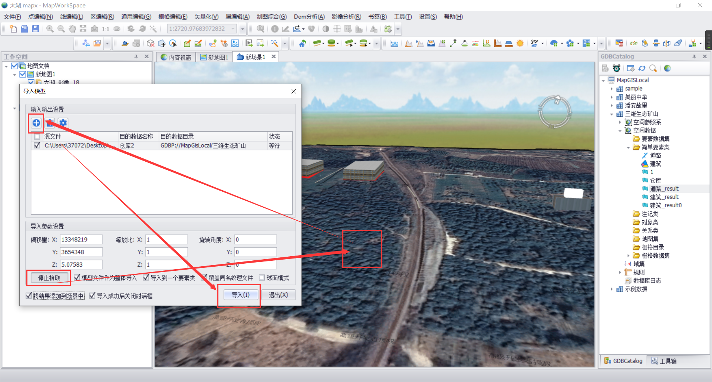The width and height of the screenshot is (712, 382).
Task: Click the add file plus icon in import dialog
Action: [36, 123]
